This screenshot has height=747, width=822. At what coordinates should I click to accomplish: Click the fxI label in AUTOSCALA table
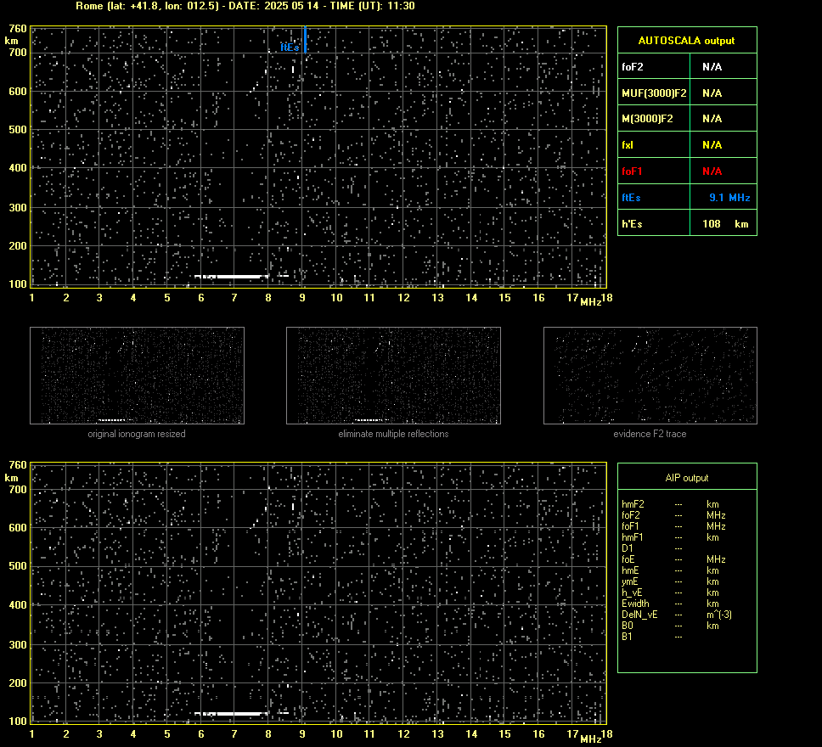[x=627, y=144]
